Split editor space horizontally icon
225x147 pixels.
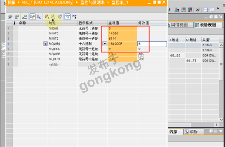[x=205, y=10]
